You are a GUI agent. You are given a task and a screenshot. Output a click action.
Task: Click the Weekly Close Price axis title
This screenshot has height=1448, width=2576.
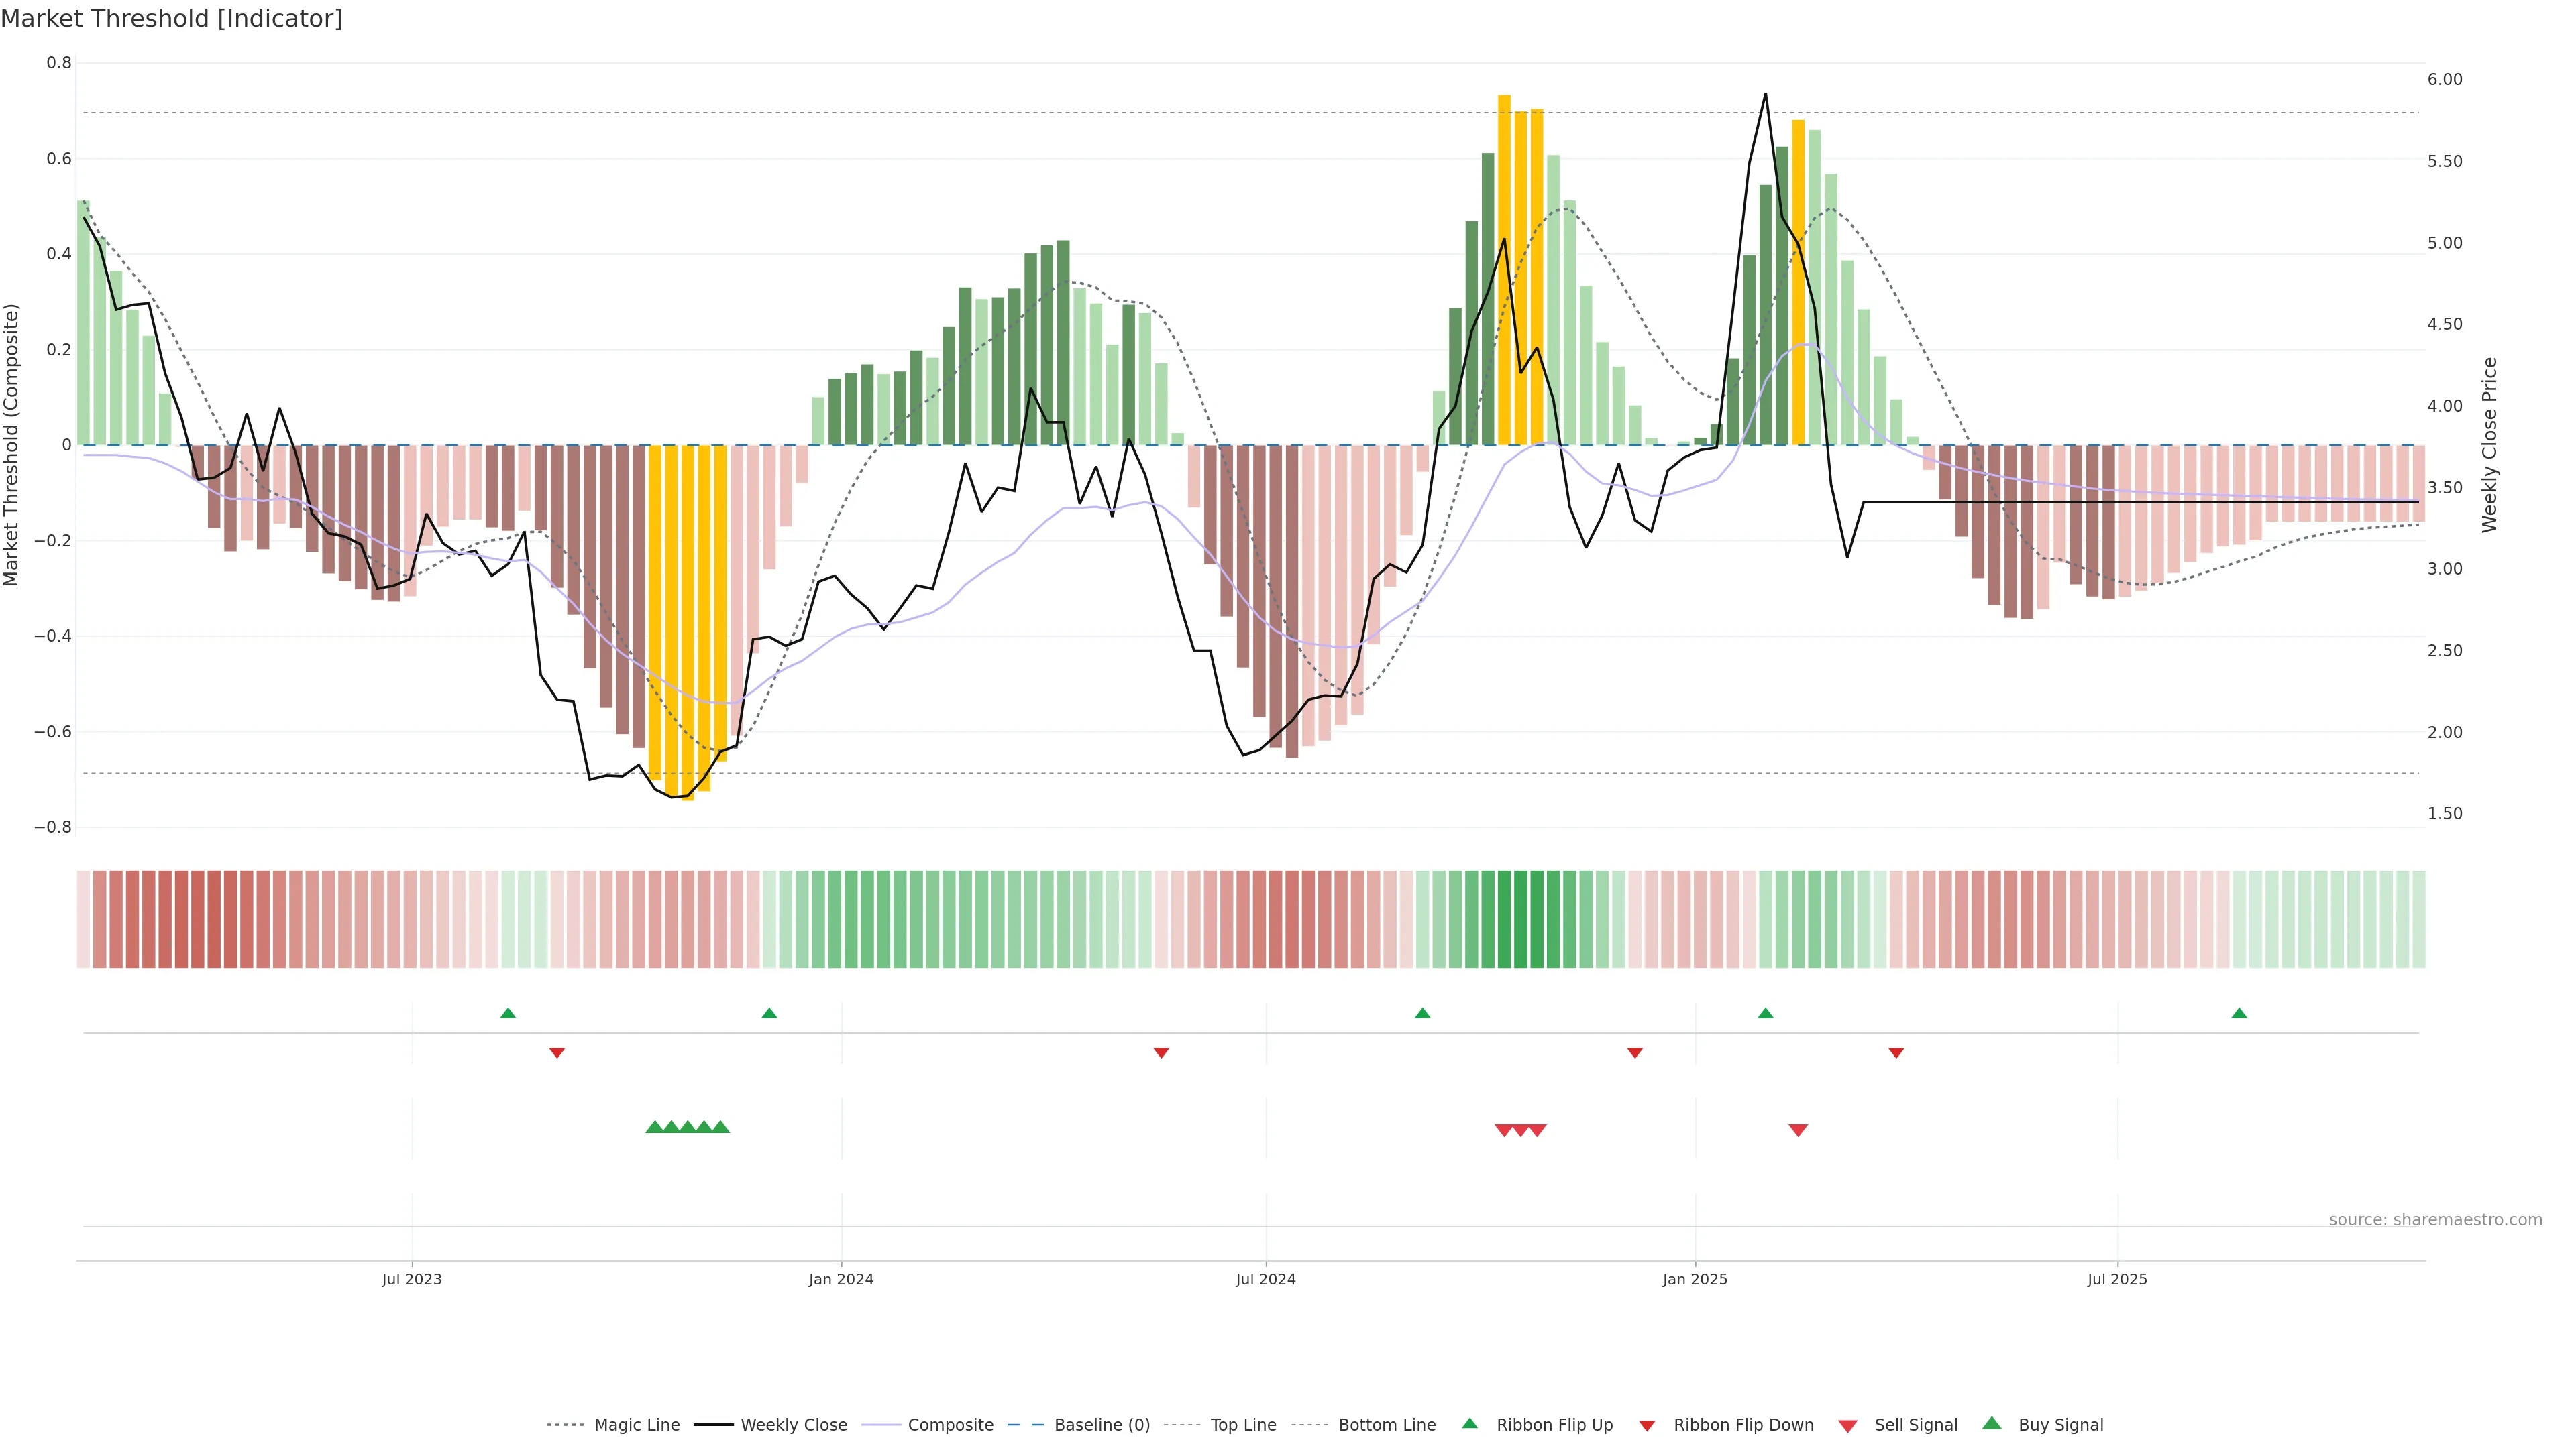coord(2490,444)
